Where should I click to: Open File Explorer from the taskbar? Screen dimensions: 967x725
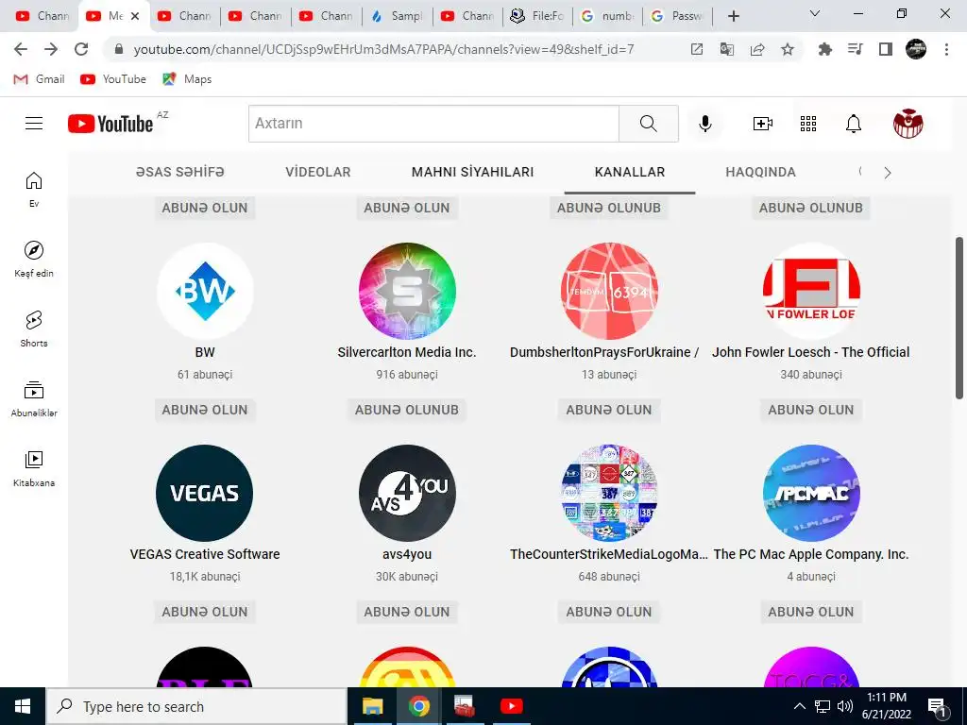372,706
